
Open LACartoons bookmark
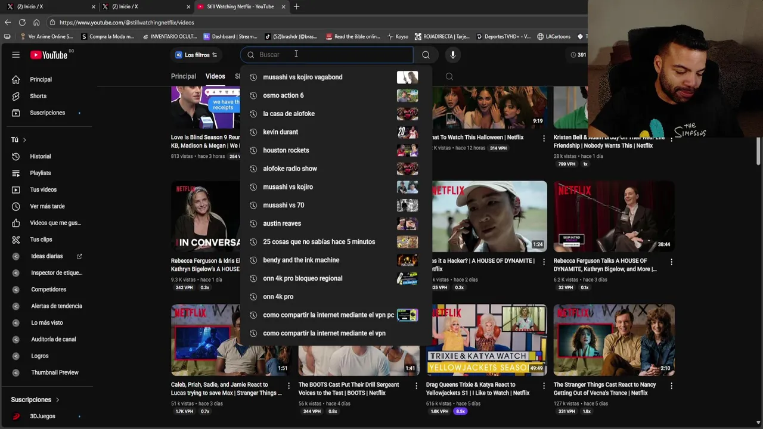coord(554,36)
